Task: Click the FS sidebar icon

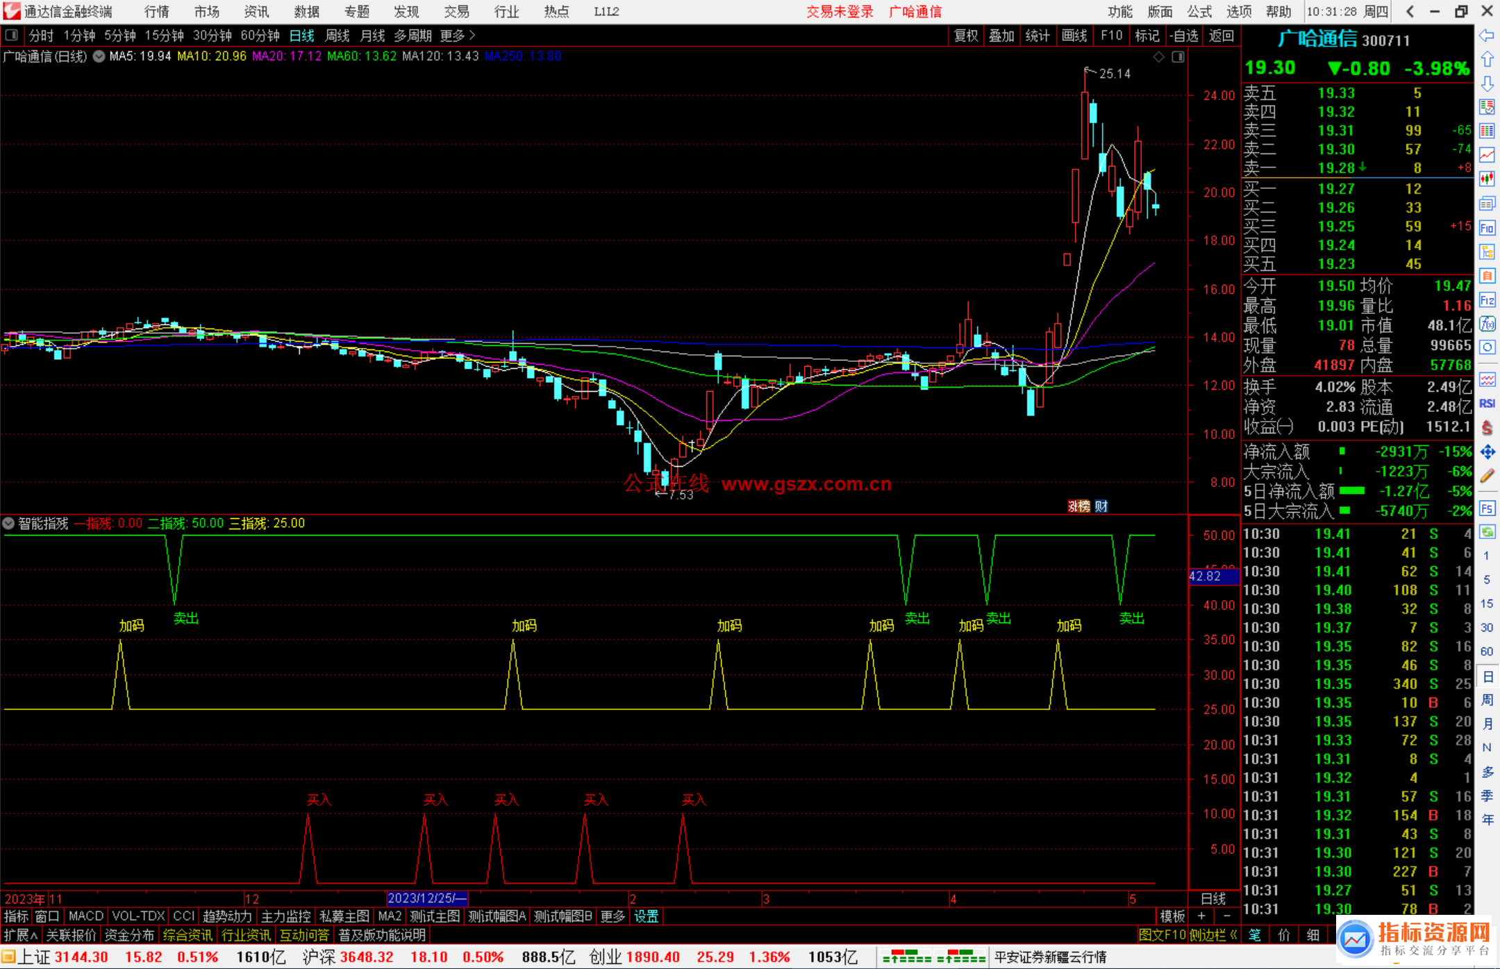Action: [1487, 508]
